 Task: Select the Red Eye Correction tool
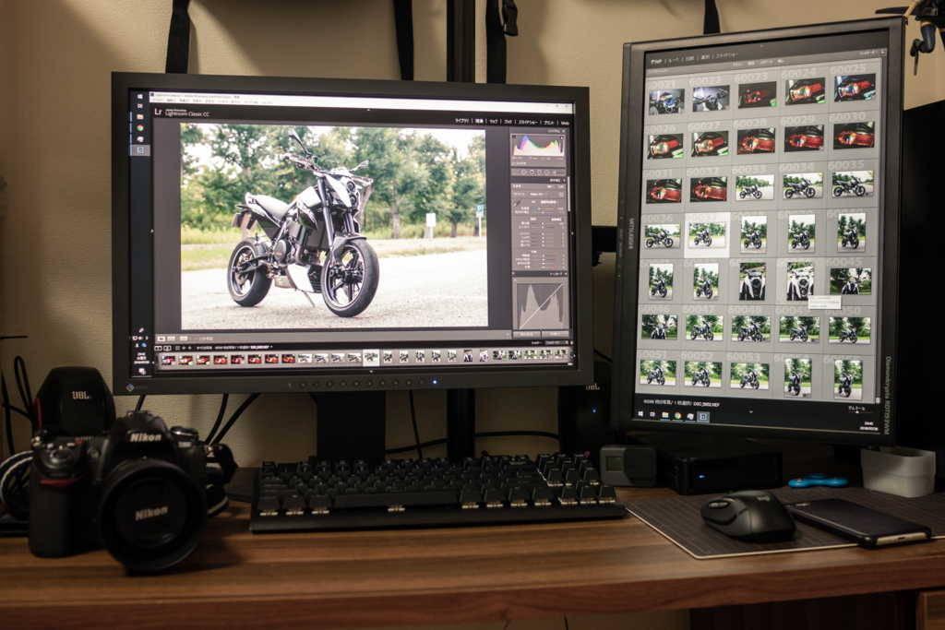532,172
